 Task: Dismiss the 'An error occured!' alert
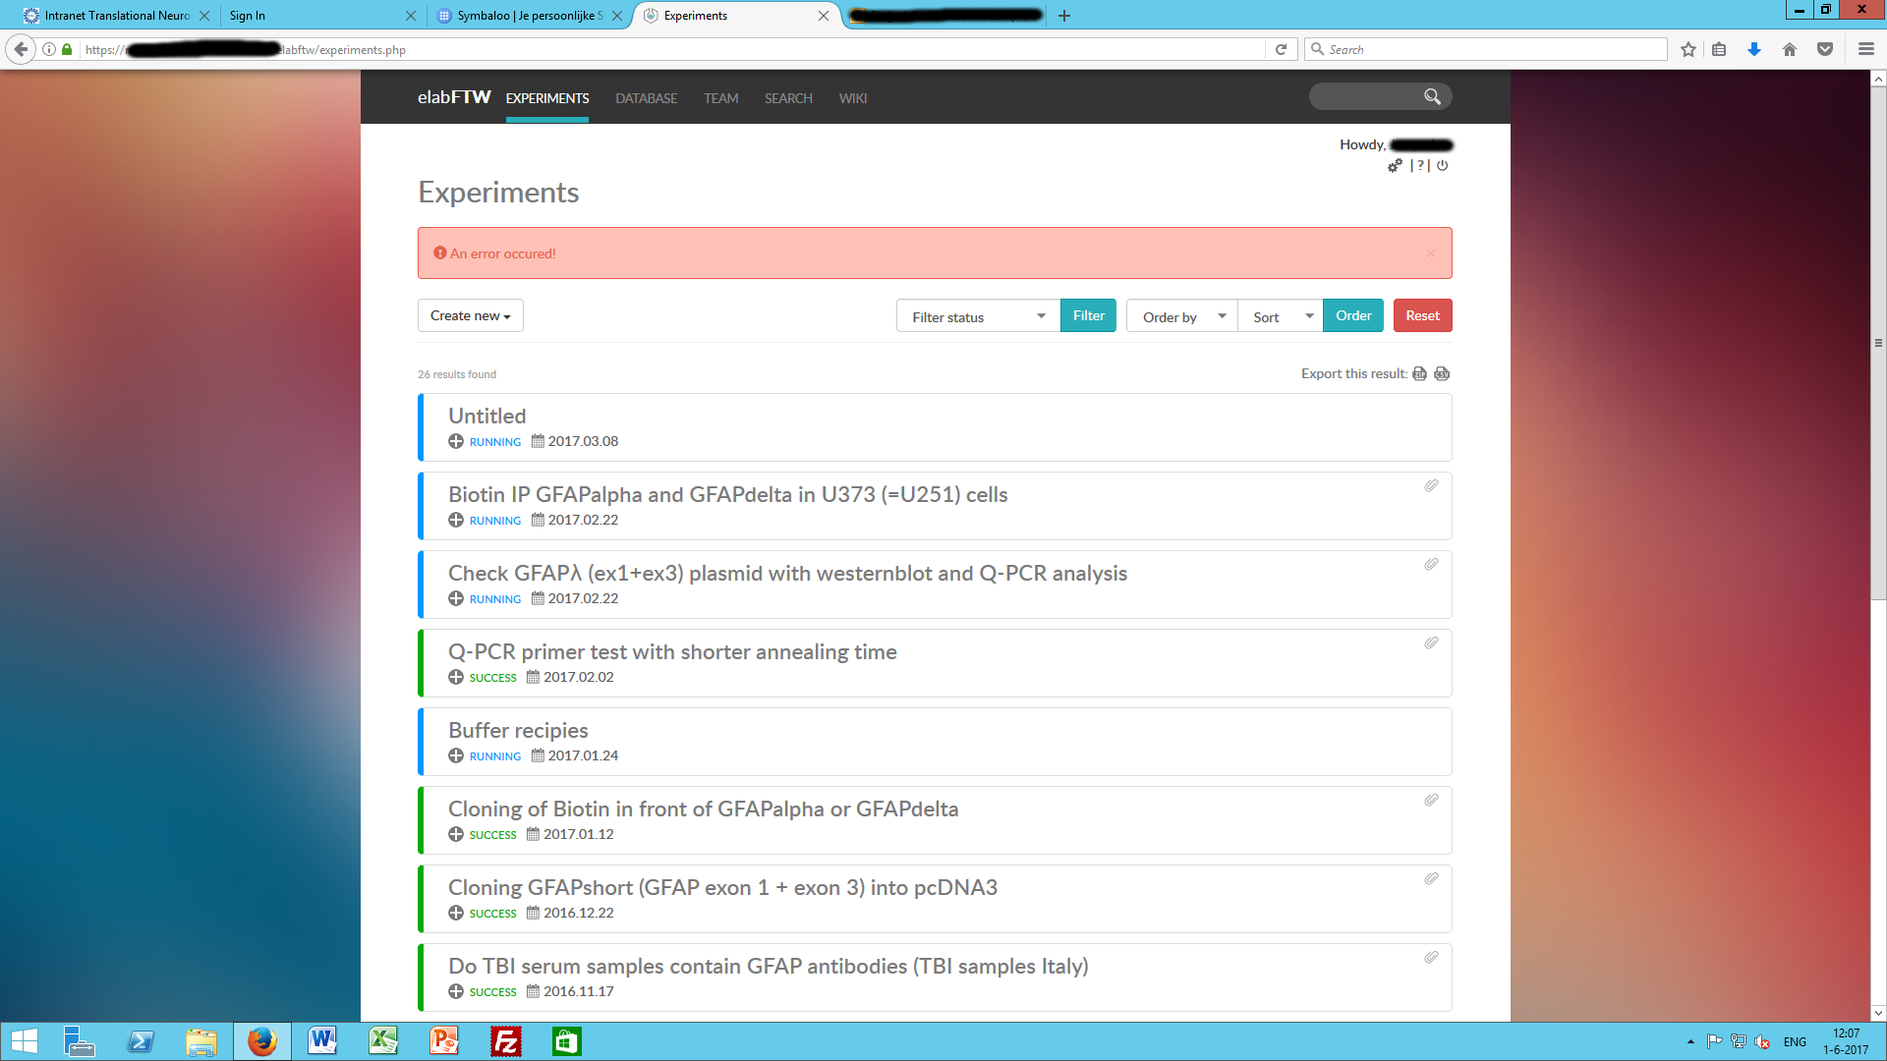click(x=1431, y=252)
